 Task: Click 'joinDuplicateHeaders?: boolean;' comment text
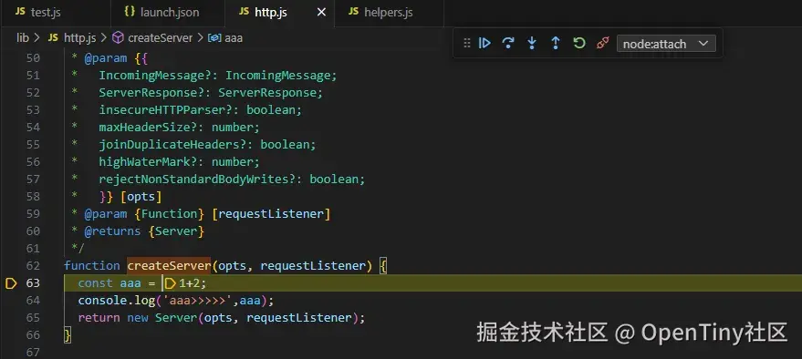click(208, 145)
